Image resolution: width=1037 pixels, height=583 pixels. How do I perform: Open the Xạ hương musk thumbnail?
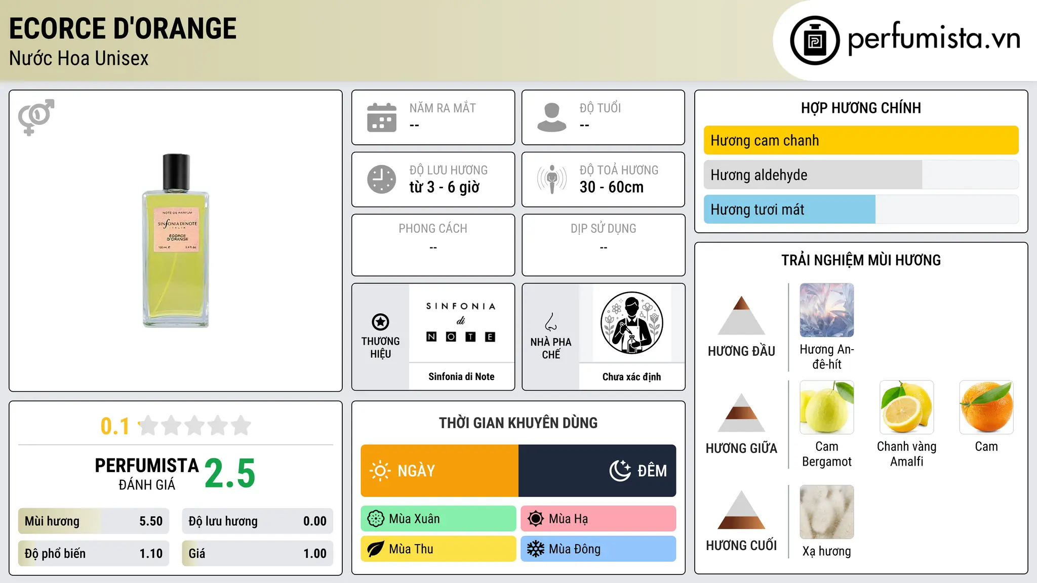[826, 512]
